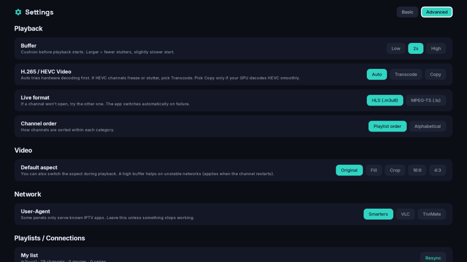Click the Settings page title

coord(39,12)
